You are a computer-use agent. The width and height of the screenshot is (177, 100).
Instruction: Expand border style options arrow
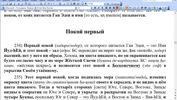tap(152, 8)
